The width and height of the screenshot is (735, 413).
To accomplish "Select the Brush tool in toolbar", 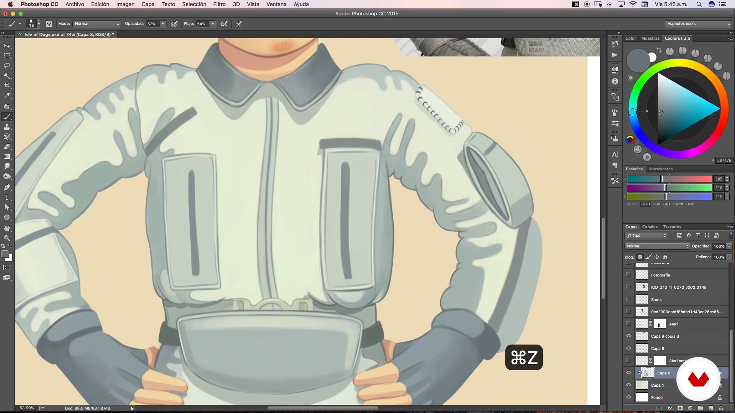I will point(7,117).
